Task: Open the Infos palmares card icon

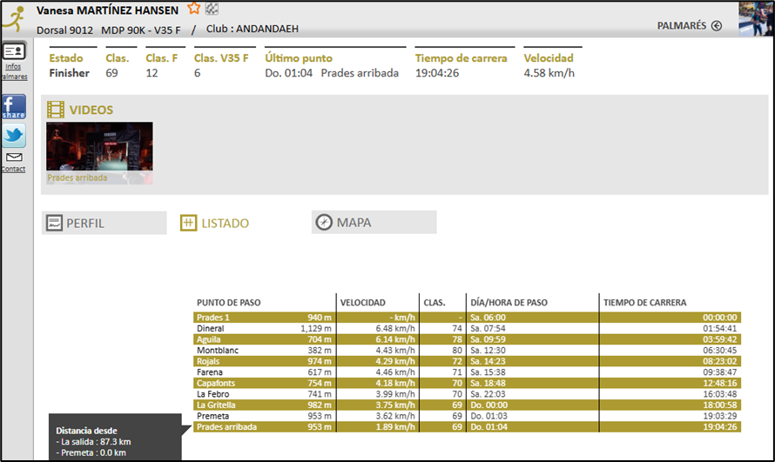Action: (x=13, y=51)
